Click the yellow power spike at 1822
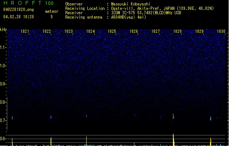This screenshot has width=229, height=146. point(51,142)
